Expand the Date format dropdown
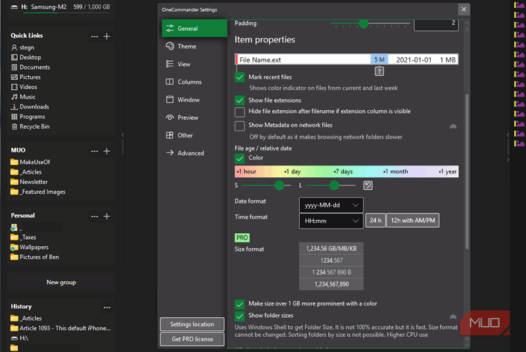 click(331, 205)
